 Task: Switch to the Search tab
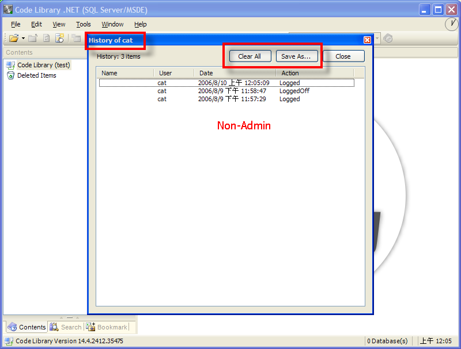pos(66,327)
